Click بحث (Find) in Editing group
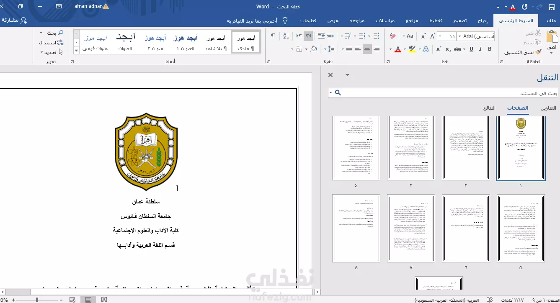The width and height of the screenshot is (560, 303). [54, 33]
